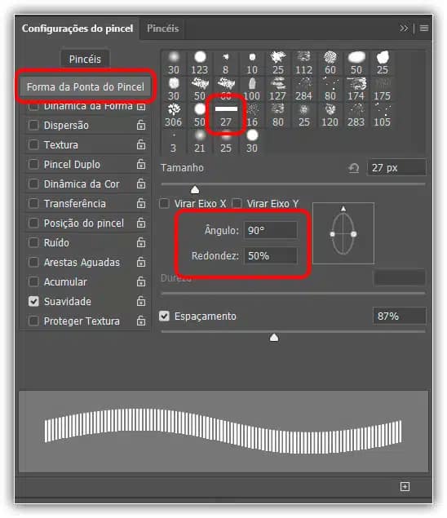Viewport: 447px width, 518px height.
Task: Open the Textura settings label
Action: click(61, 144)
